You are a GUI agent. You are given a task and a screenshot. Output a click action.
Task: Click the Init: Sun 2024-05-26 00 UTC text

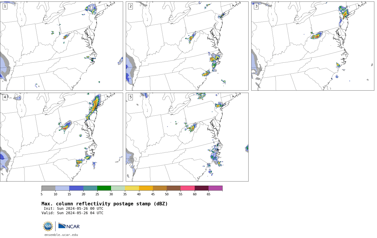coord(74,209)
